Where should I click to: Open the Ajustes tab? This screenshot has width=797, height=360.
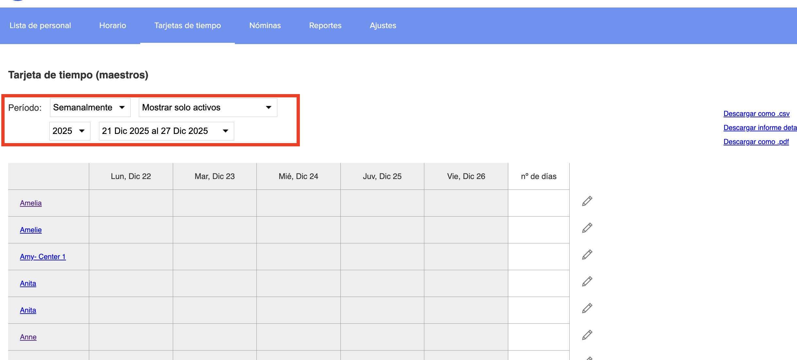point(383,25)
